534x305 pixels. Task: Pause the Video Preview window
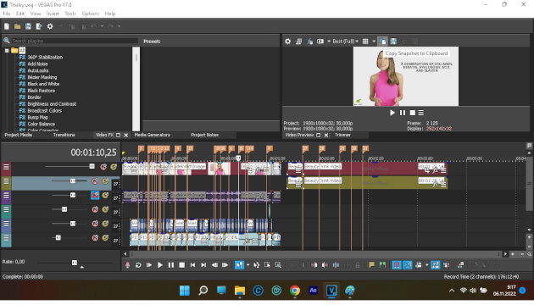coord(403,113)
